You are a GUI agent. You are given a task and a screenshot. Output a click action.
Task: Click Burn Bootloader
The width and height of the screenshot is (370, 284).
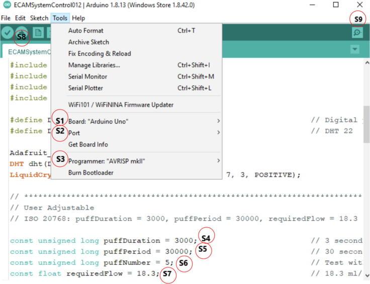click(x=90, y=172)
